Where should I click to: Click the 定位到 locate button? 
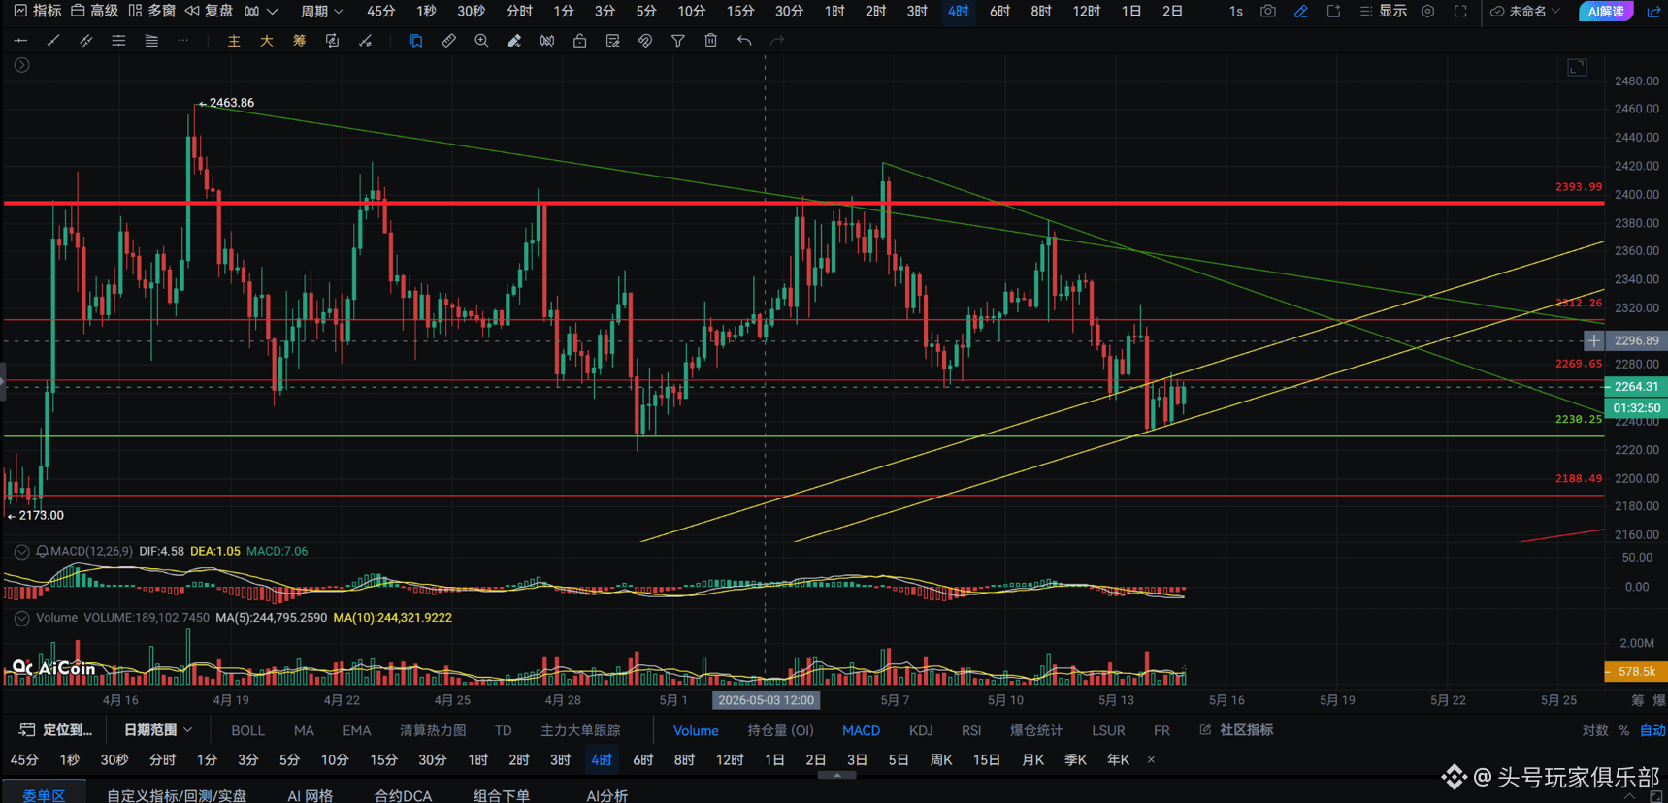[x=55, y=730]
